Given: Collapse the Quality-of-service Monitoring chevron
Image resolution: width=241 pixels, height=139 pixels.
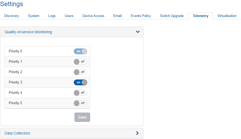Looking at the screenshot, I should click(138, 32).
